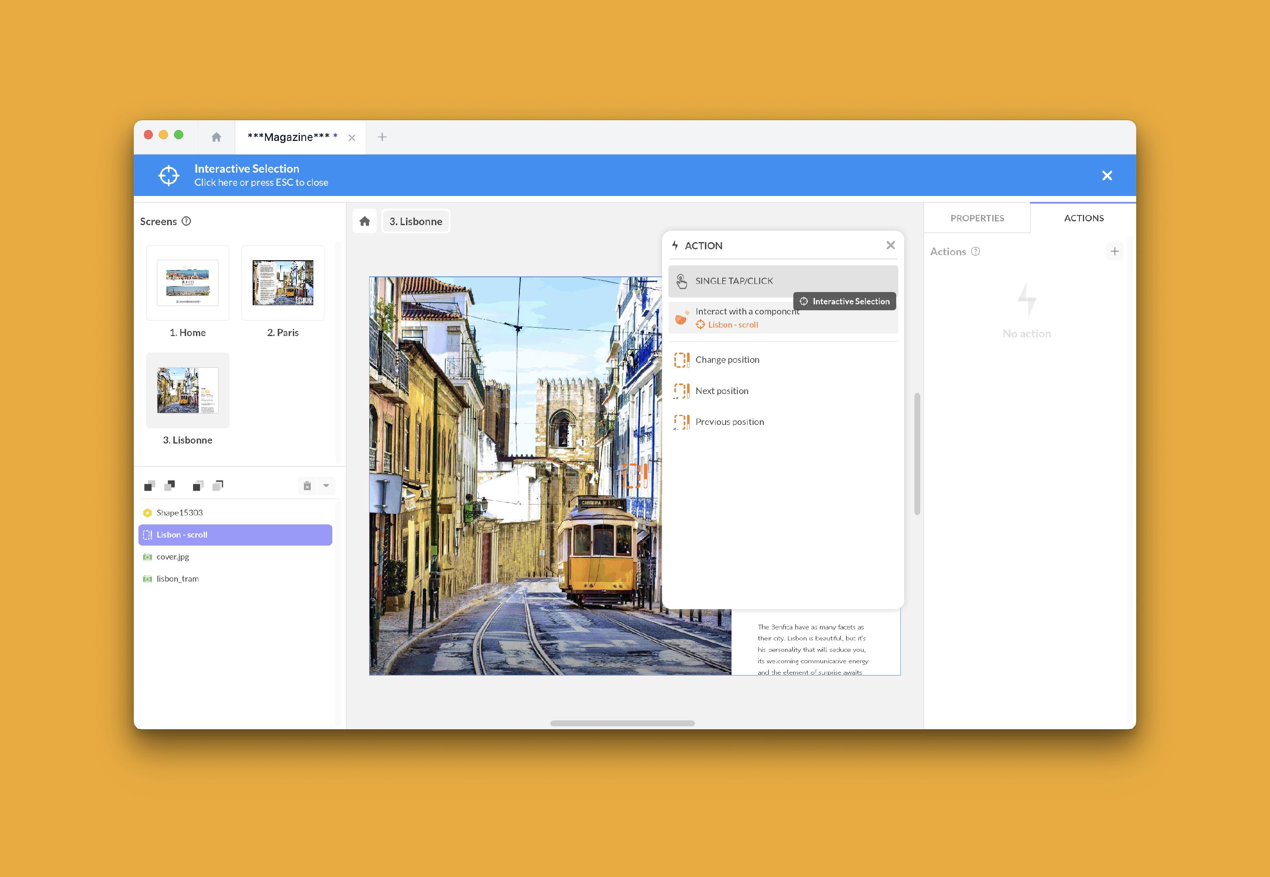Choose the Change position action
Screen dimensions: 1270x877
727,360
